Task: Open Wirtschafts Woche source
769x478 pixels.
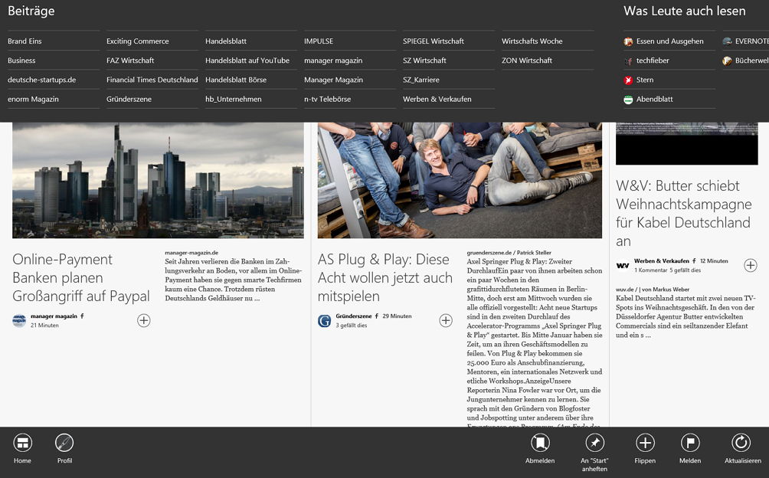Action: 532,41
